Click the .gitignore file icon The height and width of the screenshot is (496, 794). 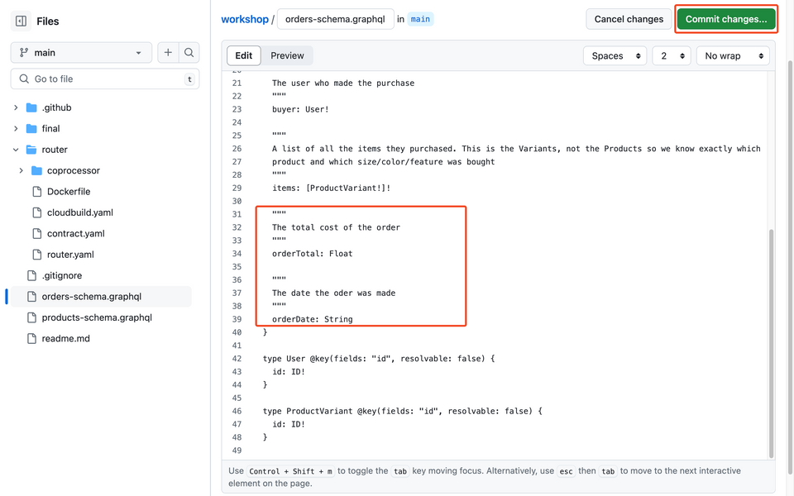(x=32, y=275)
